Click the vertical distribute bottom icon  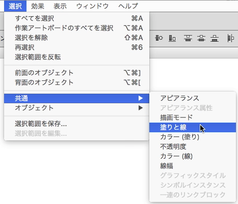(x=215, y=38)
